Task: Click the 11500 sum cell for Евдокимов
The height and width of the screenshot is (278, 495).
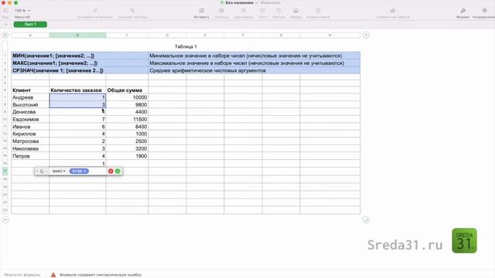Action: pos(127,120)
